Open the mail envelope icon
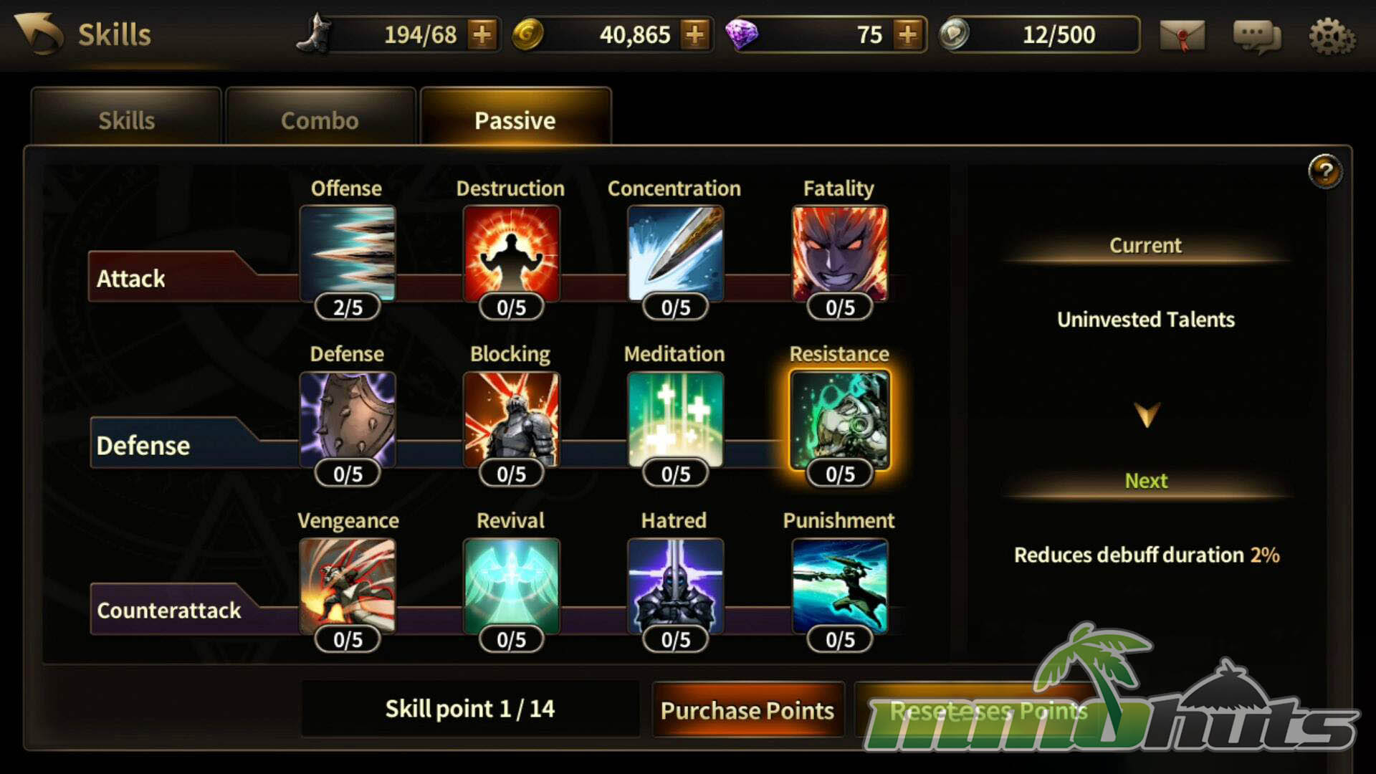Screen dimensions: 1376x774 [1182, 34]
